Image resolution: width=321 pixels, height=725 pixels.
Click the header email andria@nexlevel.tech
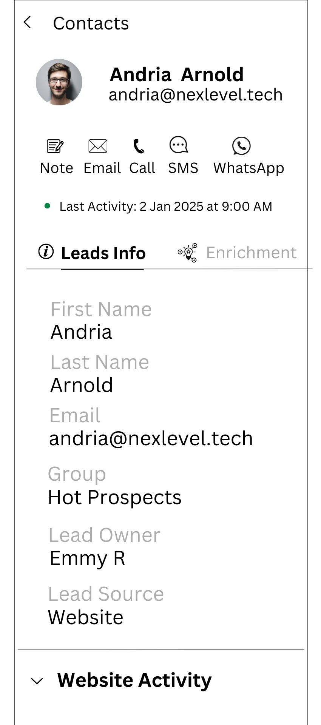tap(196, 95)
